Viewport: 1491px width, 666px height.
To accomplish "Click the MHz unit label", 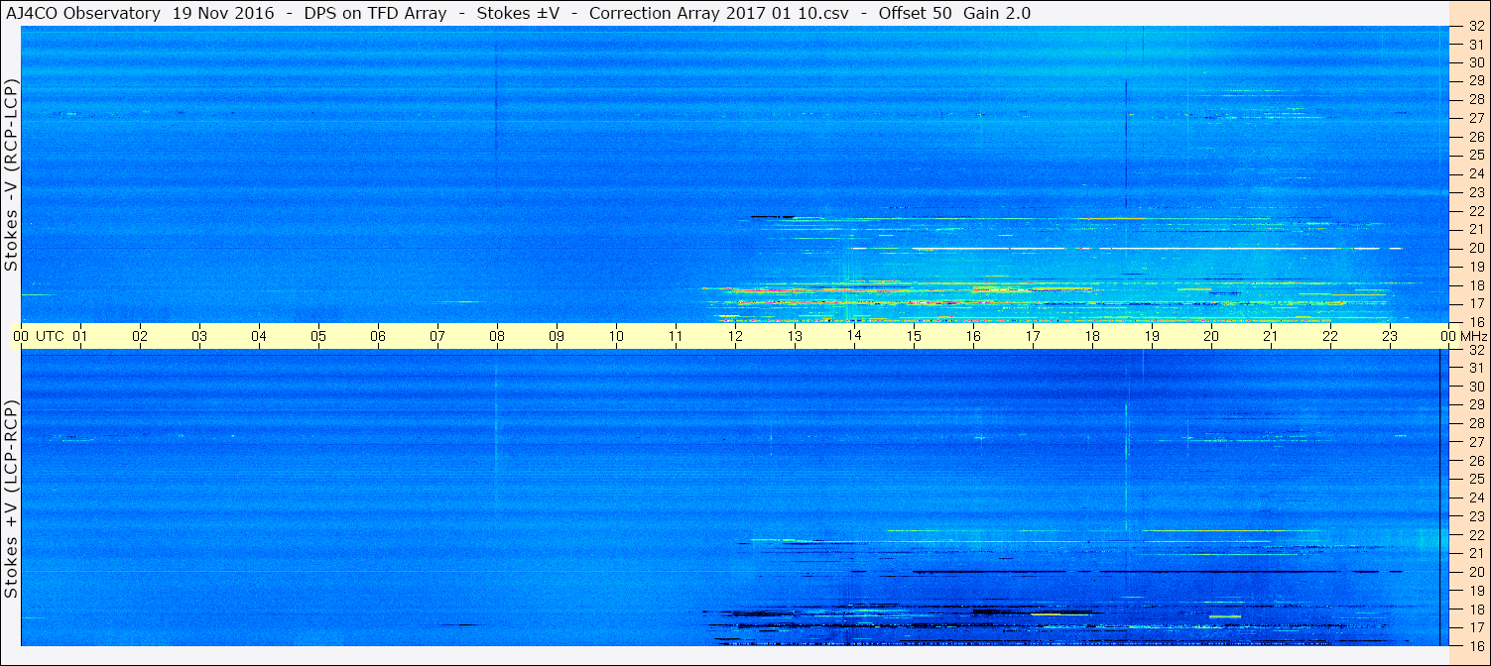I will point(1474,336).
